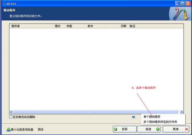Click the horizontal scrollbar right arrow
Viewport: 192px width, 135px height.
click(182, 112)
